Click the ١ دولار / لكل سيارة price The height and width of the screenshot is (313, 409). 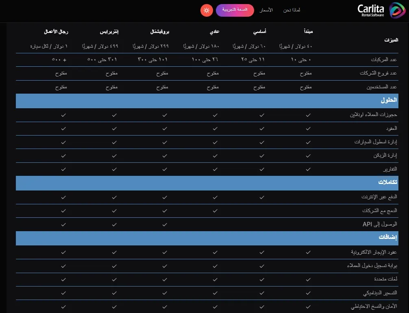(x=49, y=46)
